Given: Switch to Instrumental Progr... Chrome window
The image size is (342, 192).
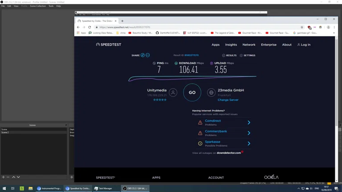Looking at the screenshot, I should click(x=49, y=188).
